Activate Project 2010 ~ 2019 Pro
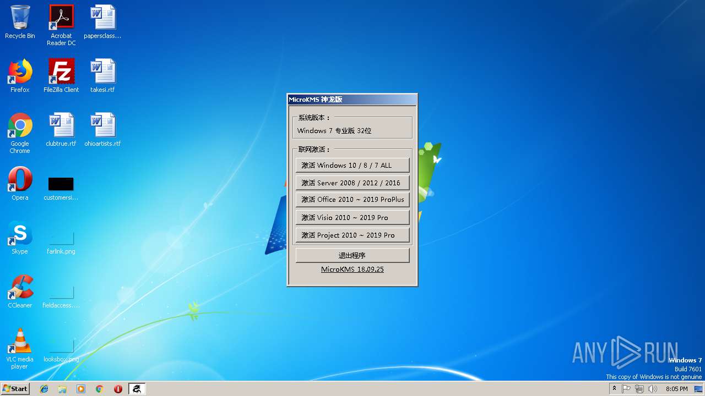The height and width of the screenshot is (396, 705). click(352, 235)
